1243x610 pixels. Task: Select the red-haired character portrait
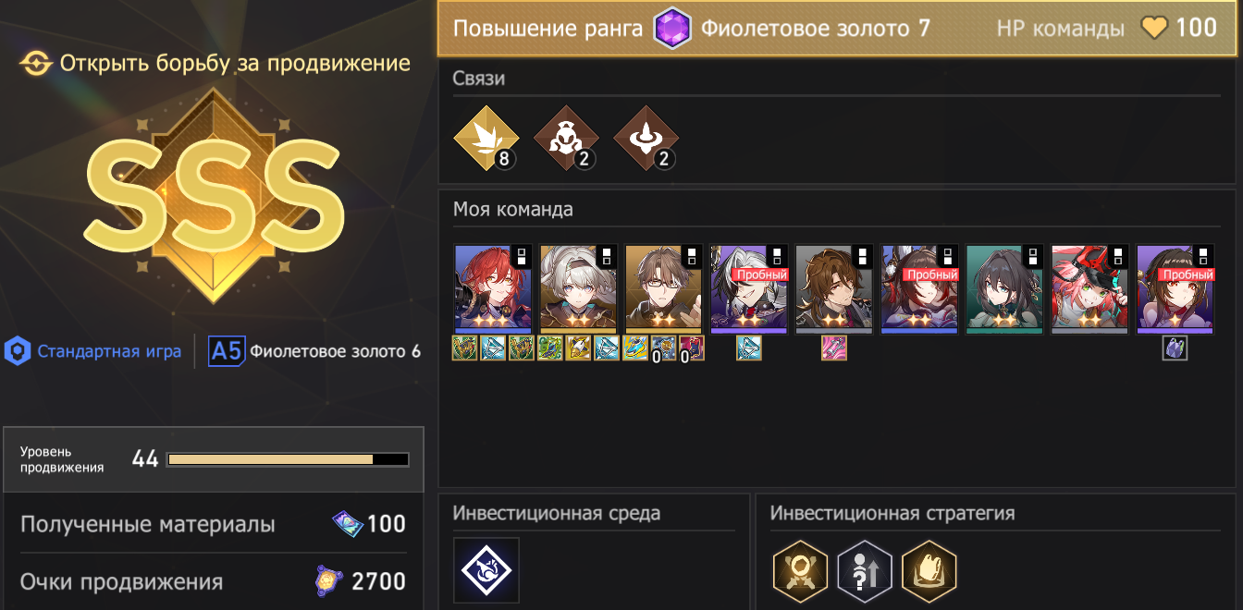pos(493,288)
